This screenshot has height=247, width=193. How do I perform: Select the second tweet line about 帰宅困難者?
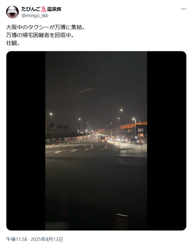[x=40, y=35]
